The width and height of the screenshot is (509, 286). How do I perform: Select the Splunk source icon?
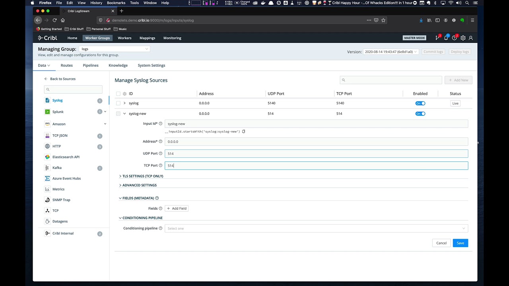coord(47,112)
